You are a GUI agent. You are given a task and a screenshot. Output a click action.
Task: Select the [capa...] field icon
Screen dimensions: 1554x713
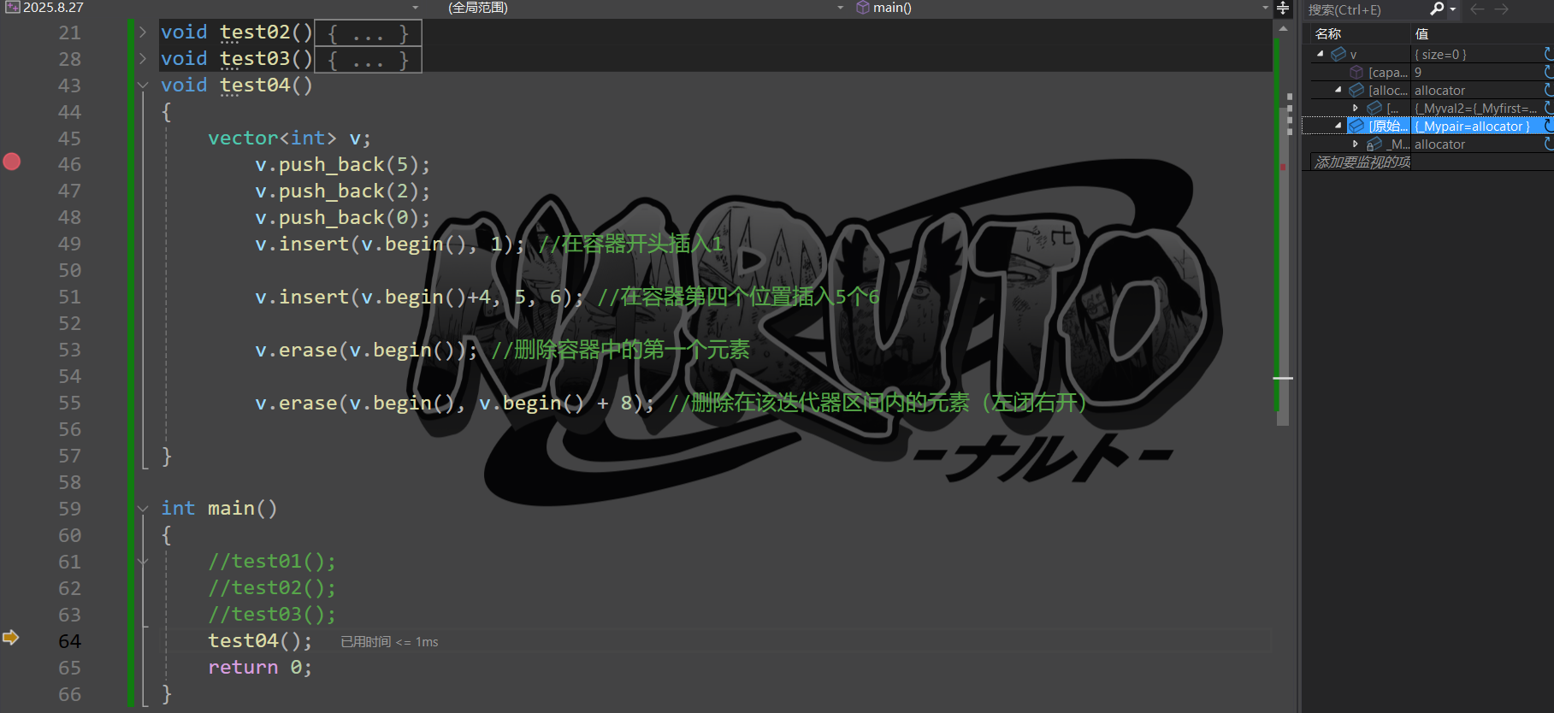click(x=1356, y=72)
